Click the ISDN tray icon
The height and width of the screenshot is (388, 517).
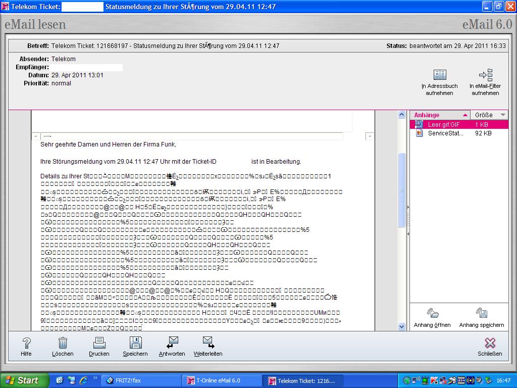coord(461,380)
